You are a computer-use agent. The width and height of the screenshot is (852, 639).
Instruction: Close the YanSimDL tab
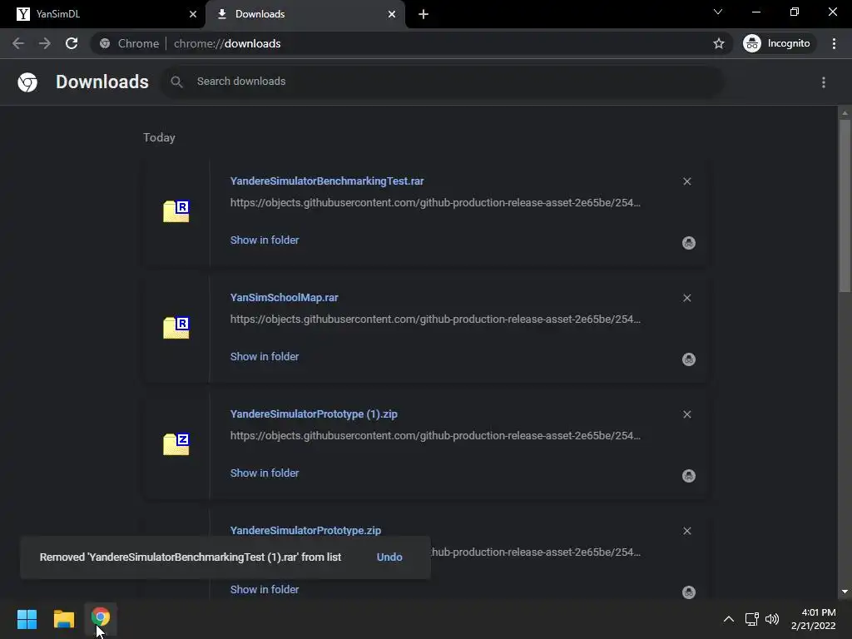click(x=192, y=14)
